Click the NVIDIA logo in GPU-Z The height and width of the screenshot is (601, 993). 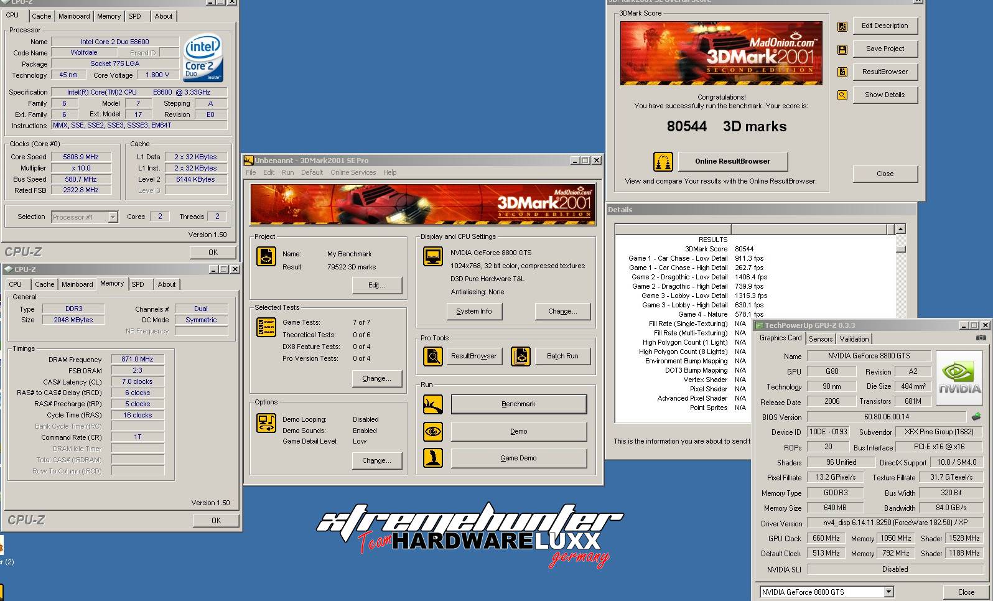959,377
